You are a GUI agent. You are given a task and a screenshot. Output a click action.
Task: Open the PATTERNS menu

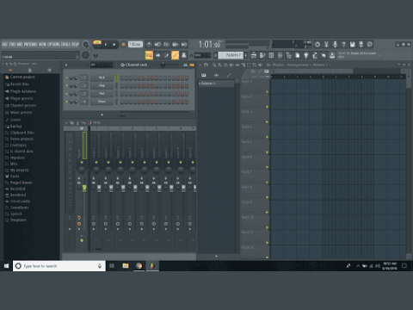pos(31,44)
